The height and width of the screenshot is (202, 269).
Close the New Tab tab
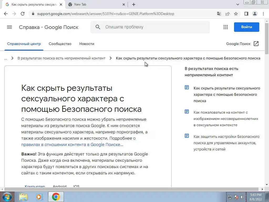click(x=124, y=4)
